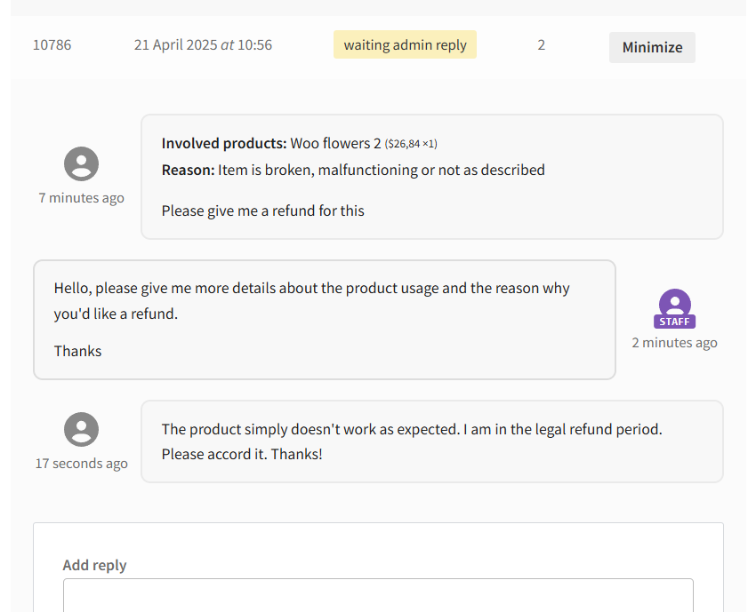Image resolution: width=756 pixels, height=612 pixels.
Task: Click the customer avatar beside the latest message
Action: [81, 429]
